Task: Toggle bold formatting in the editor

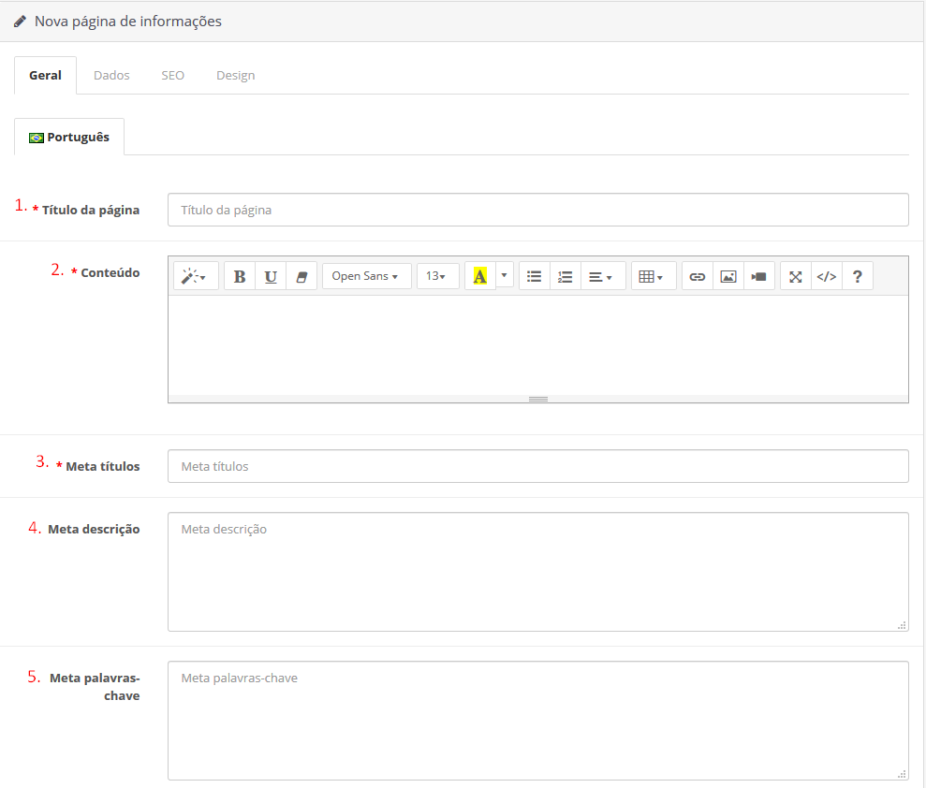Action: coord(240,277)
